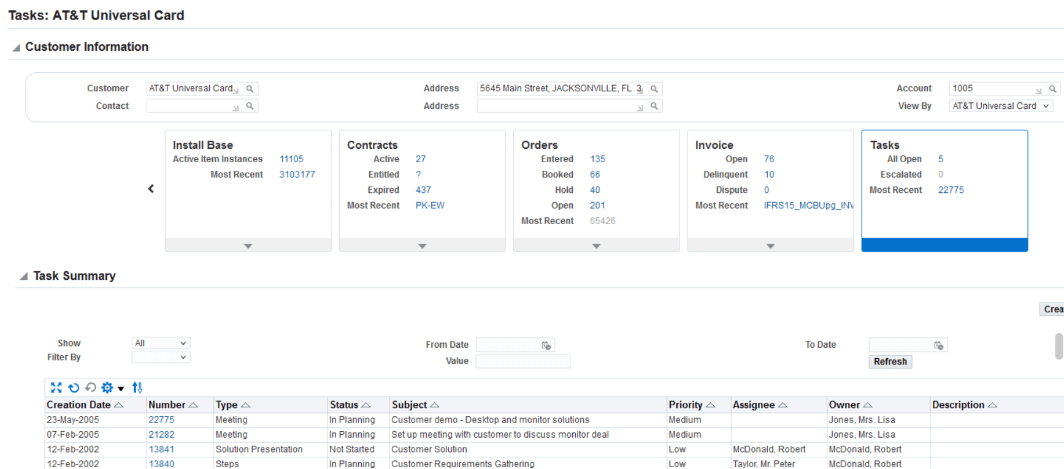Viewport: 1064px width, 469px height.
Task: Click the magnifier next to the 5645 Main Street address
Action: click(654, 89)
